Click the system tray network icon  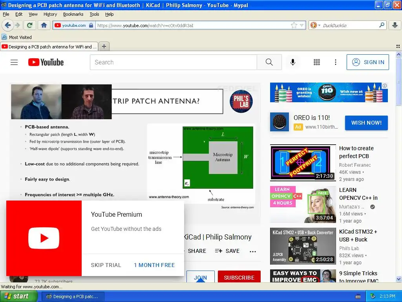pos(373,296)
